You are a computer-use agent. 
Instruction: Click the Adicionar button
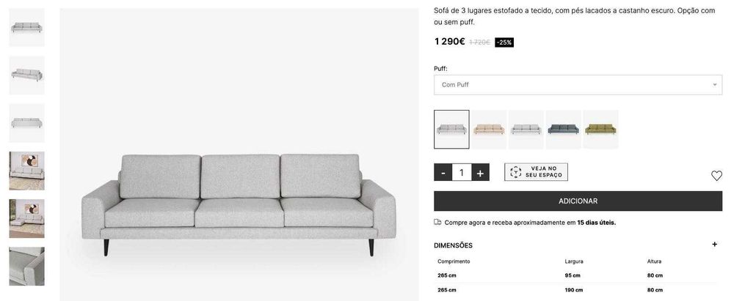(x=578, y=201)
